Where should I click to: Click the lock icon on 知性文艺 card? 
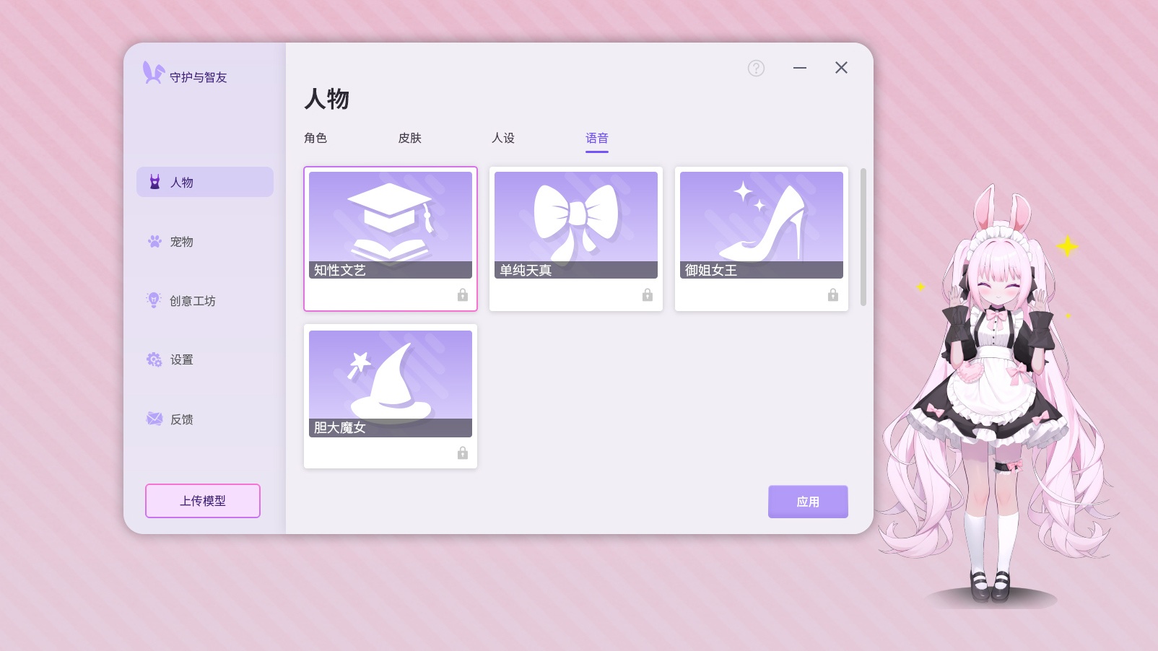click(463, 294)
